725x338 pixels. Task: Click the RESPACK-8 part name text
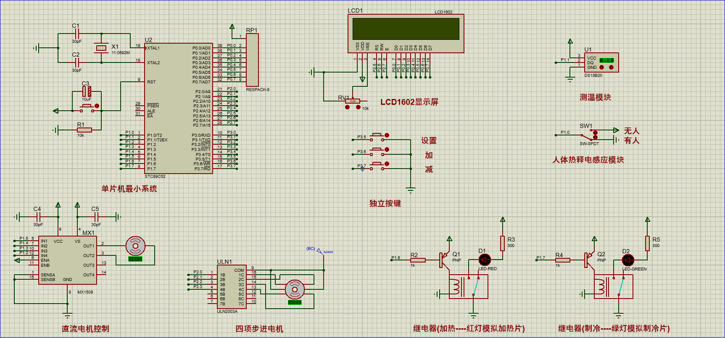(x=258, y=90)
